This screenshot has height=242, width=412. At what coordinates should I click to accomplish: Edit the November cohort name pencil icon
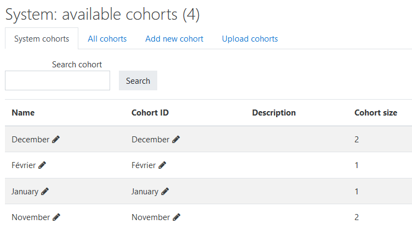coord(56,217)
